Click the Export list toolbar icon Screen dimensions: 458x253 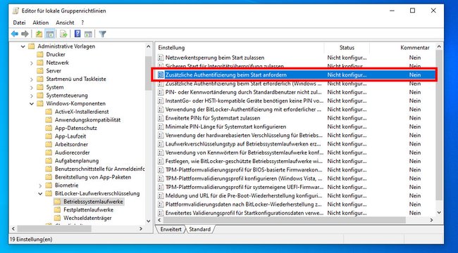pos(63,34)
